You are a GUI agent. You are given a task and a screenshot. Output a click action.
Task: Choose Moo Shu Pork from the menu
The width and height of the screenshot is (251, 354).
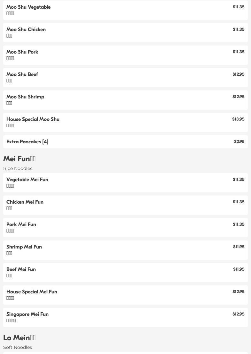coord(22,52)
